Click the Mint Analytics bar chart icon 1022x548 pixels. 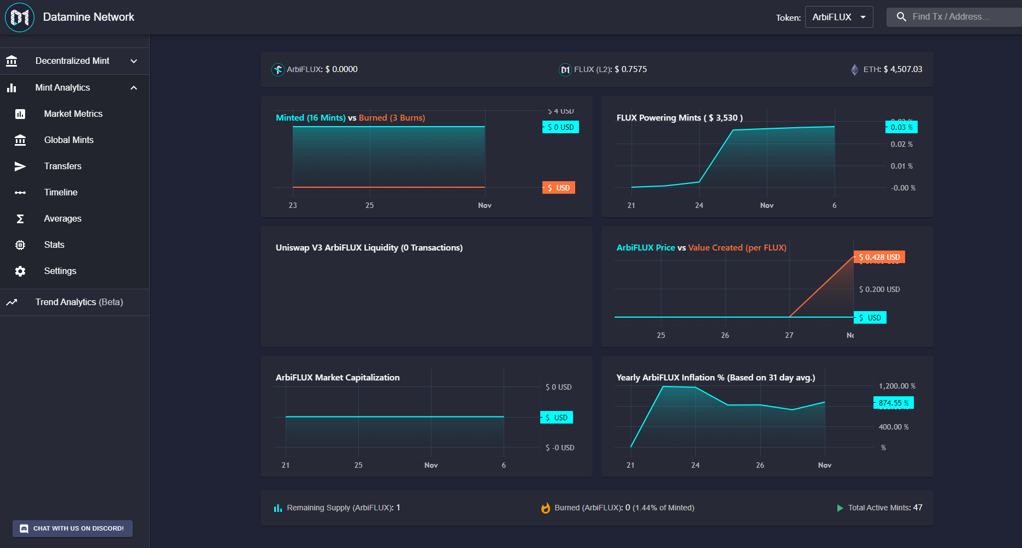point(11,88)
